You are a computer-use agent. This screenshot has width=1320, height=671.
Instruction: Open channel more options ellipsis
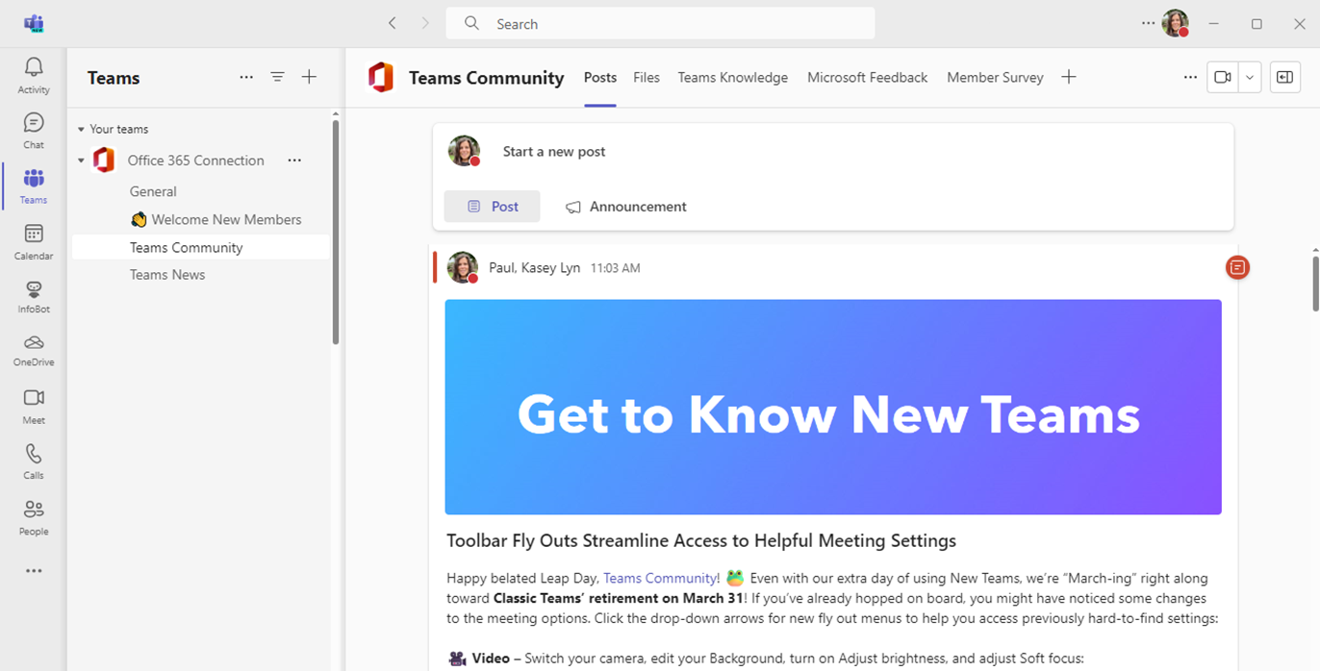pyautogui.click(x=1190, y=77)
